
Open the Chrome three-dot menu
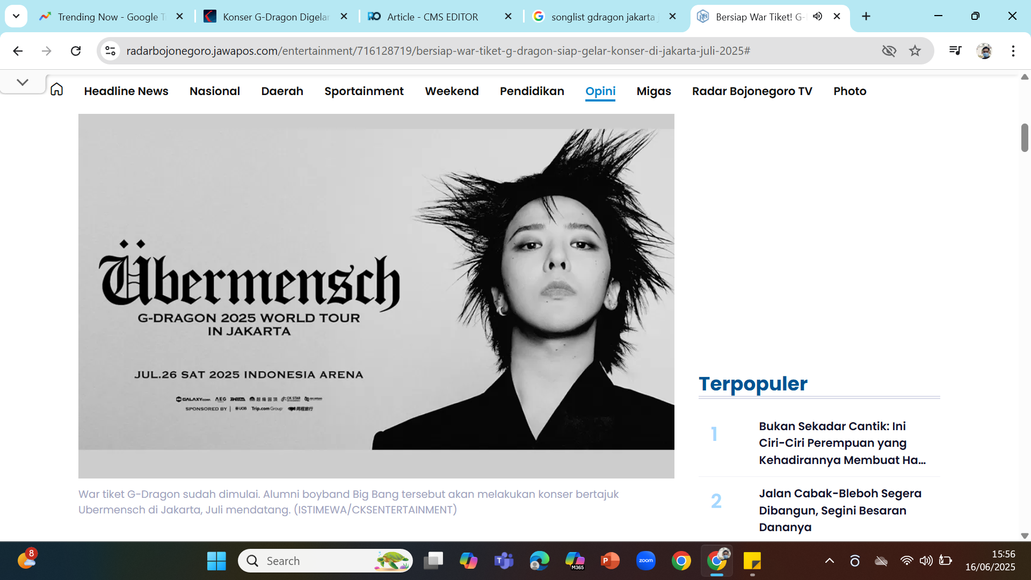pyautogui.click(x=1013, y=50)
